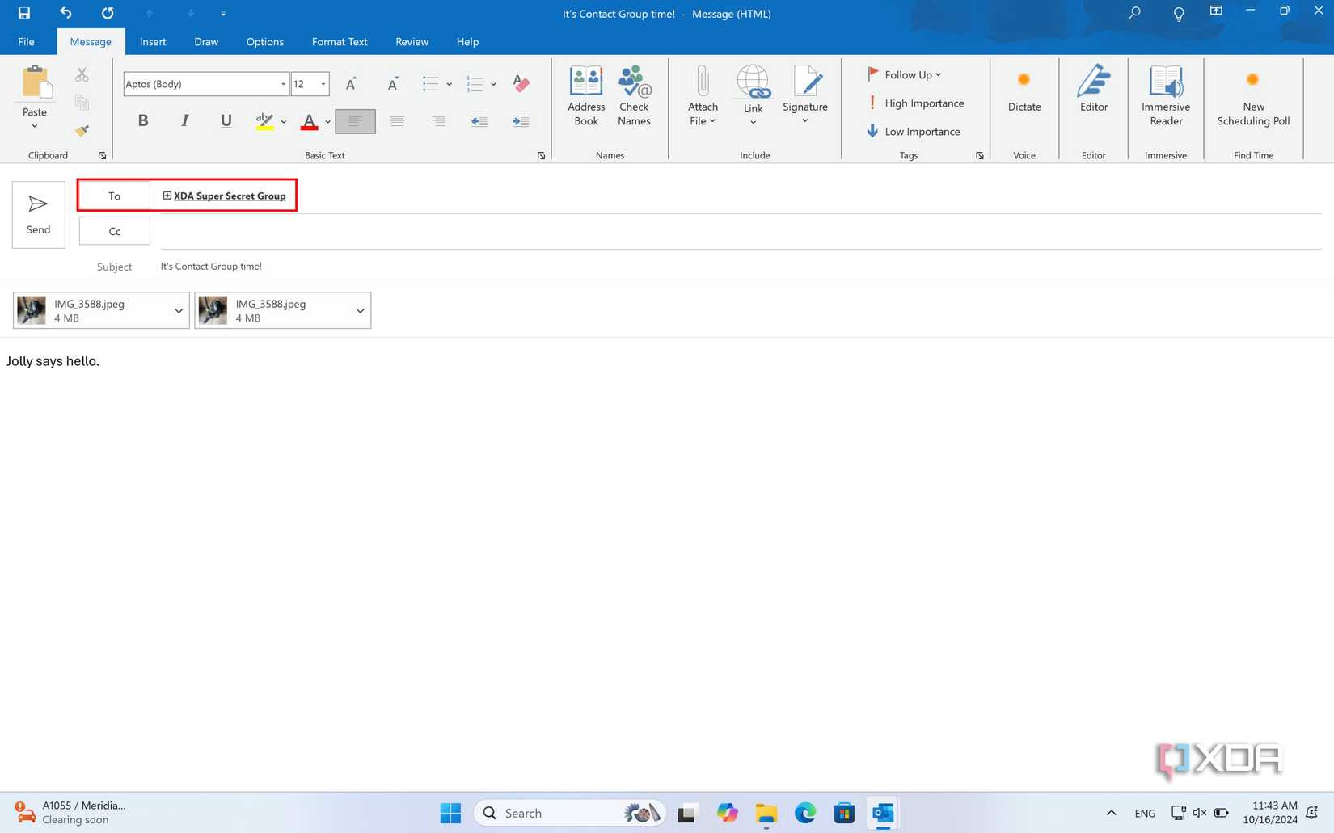This screenshot has height=833, width=1334.
Task: Send the email to XDA Super Secret Group
Action: [x=37, y=214]
